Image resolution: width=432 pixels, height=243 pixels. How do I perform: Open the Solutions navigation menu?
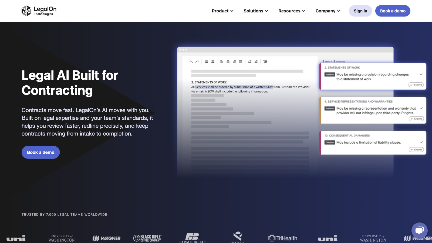256,11
